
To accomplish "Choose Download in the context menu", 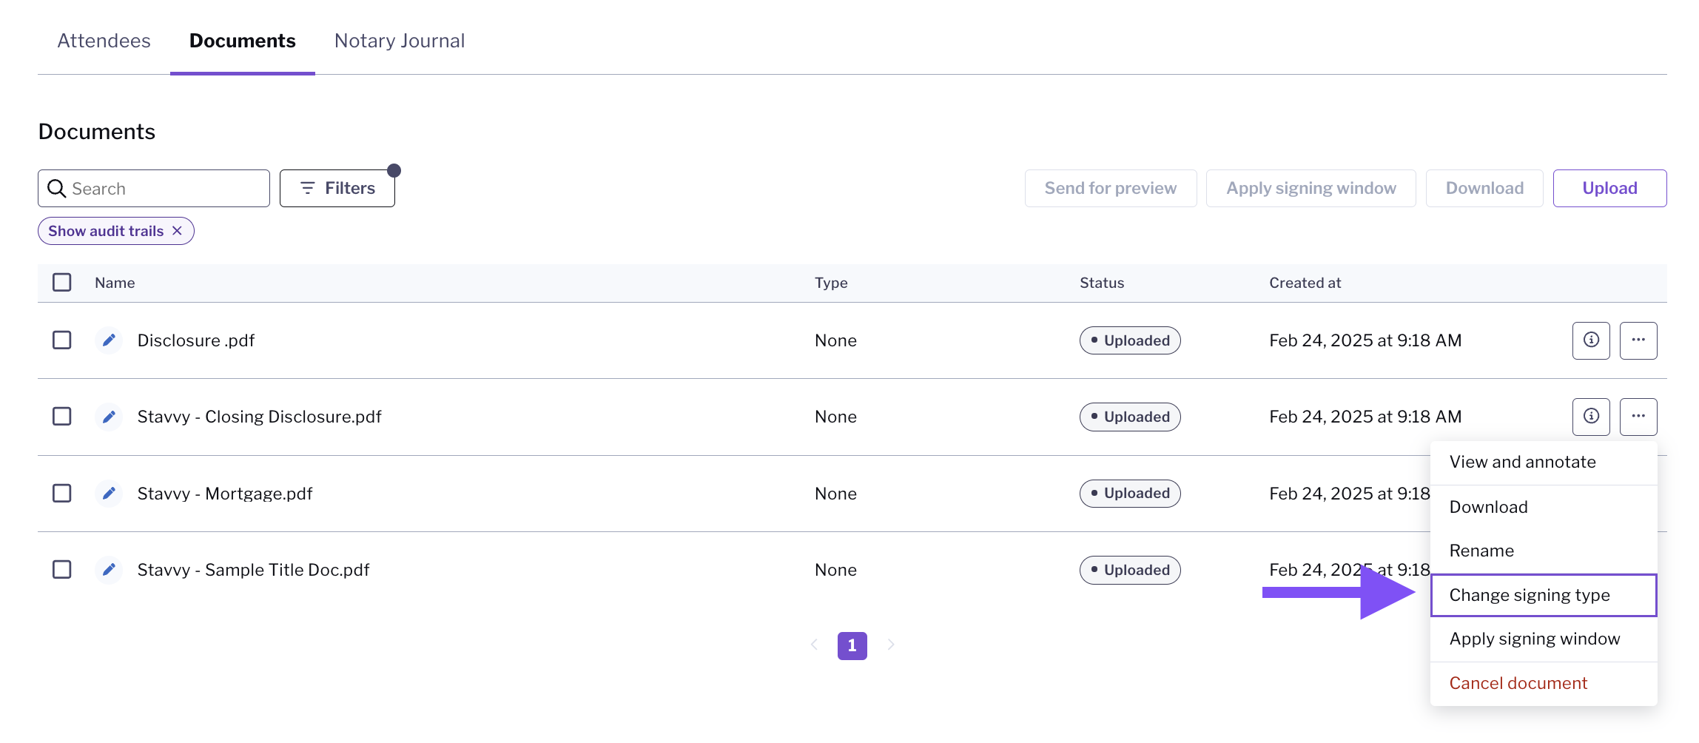I will pyautogui.click(x=1544, y=508).
